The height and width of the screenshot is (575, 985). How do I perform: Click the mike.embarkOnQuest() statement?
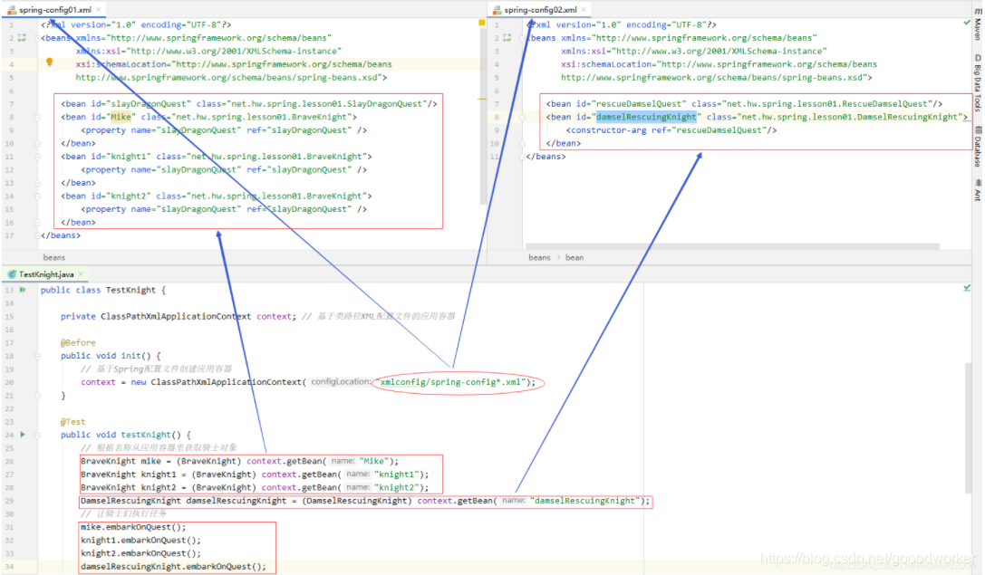(x=133, y=527)
